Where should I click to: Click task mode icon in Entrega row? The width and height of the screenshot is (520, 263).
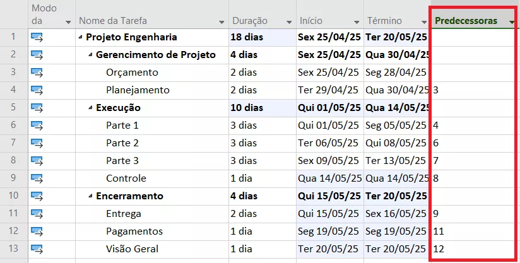37,214
